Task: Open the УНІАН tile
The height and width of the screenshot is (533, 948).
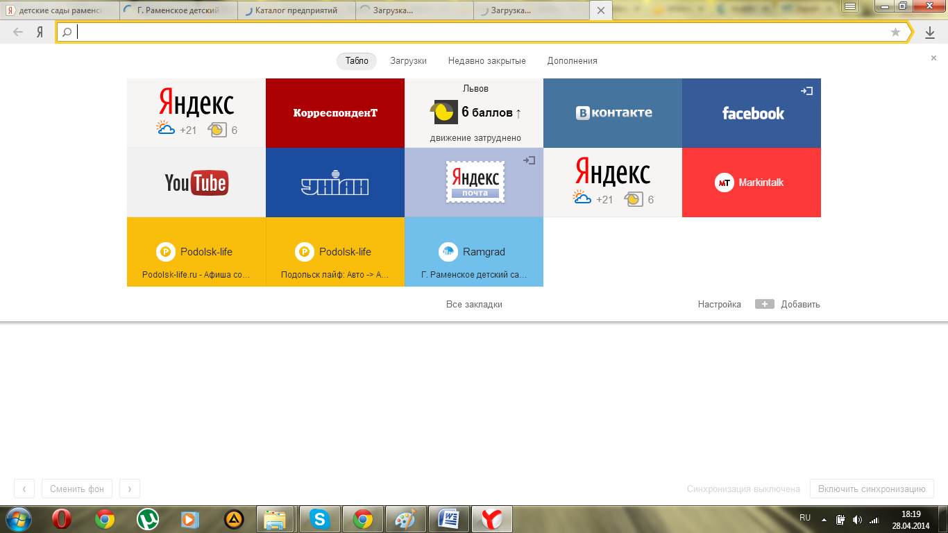Action: pos(335,183)
